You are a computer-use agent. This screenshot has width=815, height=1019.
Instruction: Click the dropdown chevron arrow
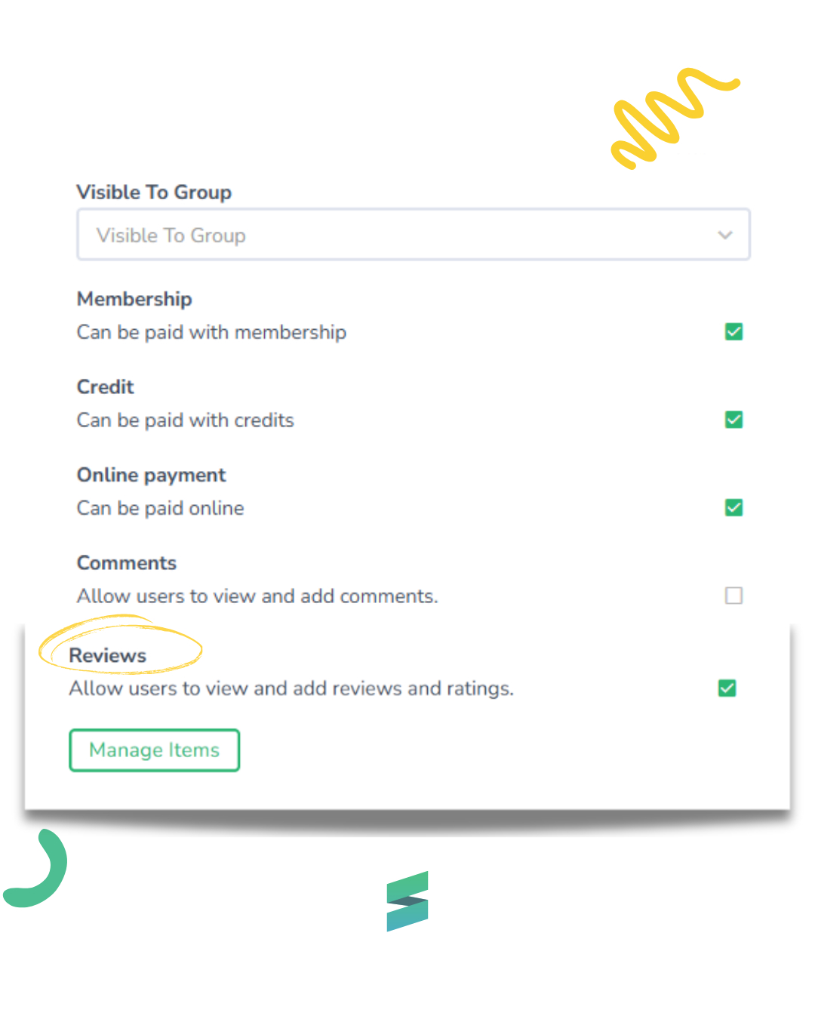pyautogui.click(x=724, y=235)
